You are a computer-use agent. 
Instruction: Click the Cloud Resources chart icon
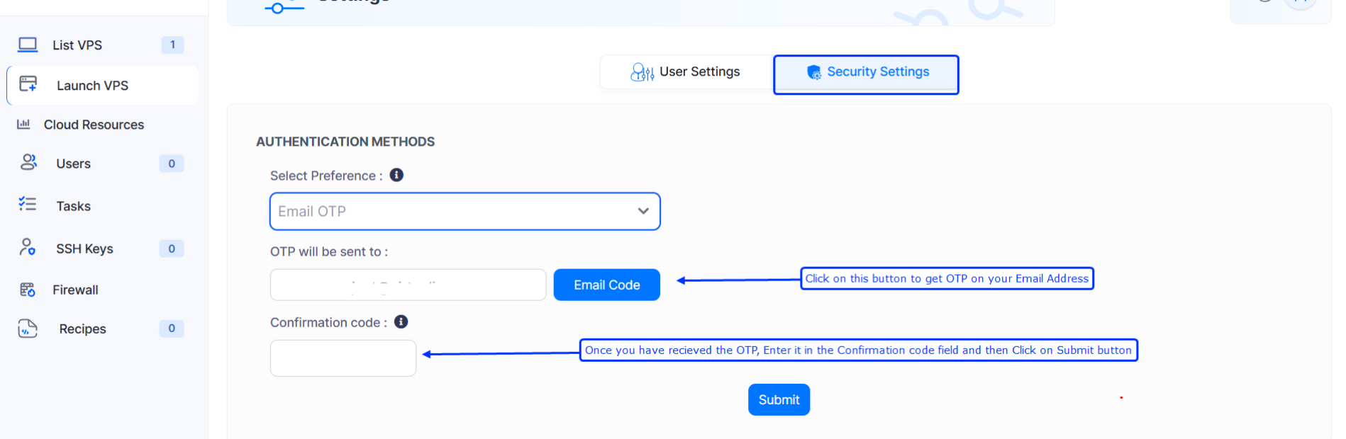[x=23, y=124]
